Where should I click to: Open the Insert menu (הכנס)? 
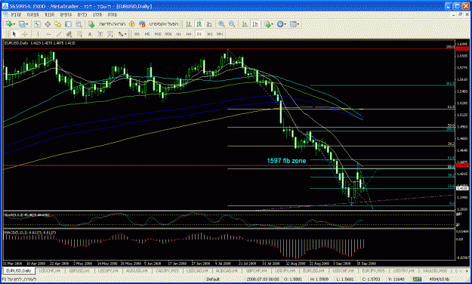[49, 14]
